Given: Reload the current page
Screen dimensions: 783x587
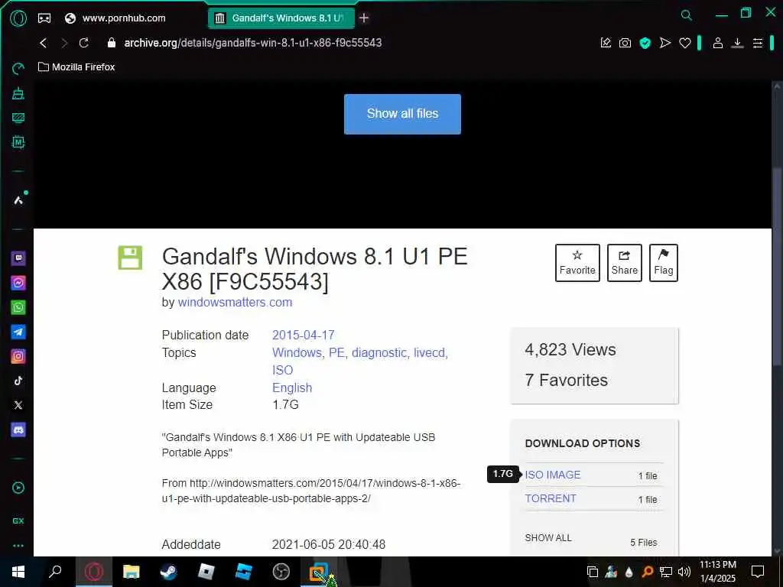Looking at the screenshot, I should click(84, 43).
